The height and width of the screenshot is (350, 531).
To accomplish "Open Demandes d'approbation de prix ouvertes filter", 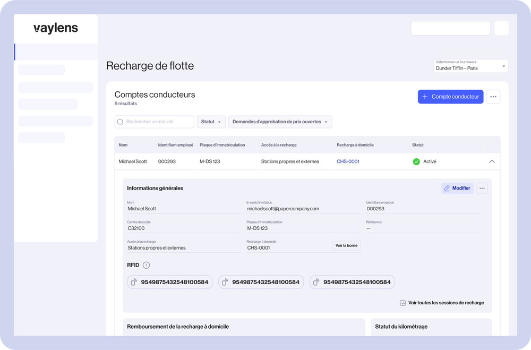I will point(280,122).
